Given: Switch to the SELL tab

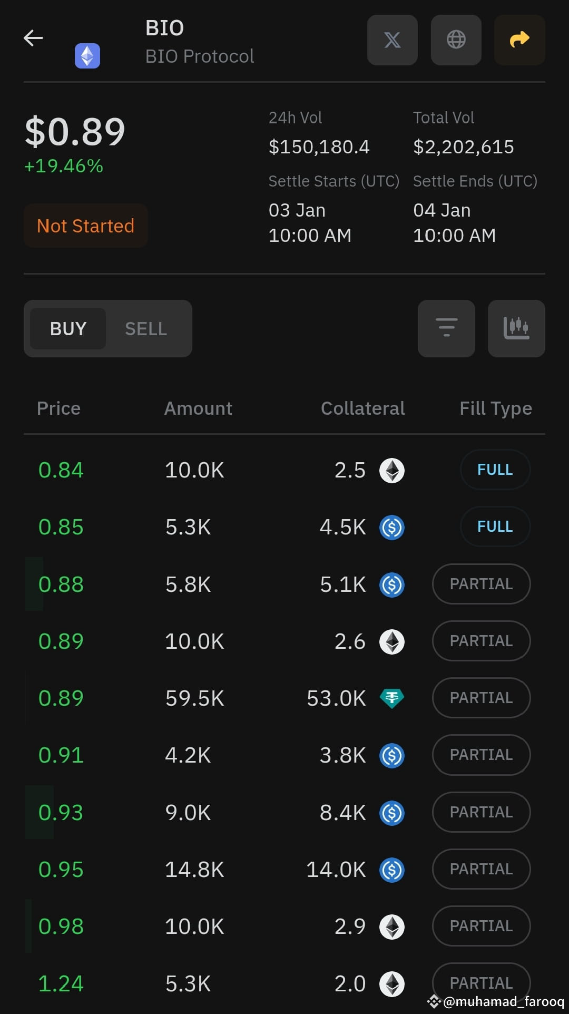Looking at the screenshot, I should (146, 329).
